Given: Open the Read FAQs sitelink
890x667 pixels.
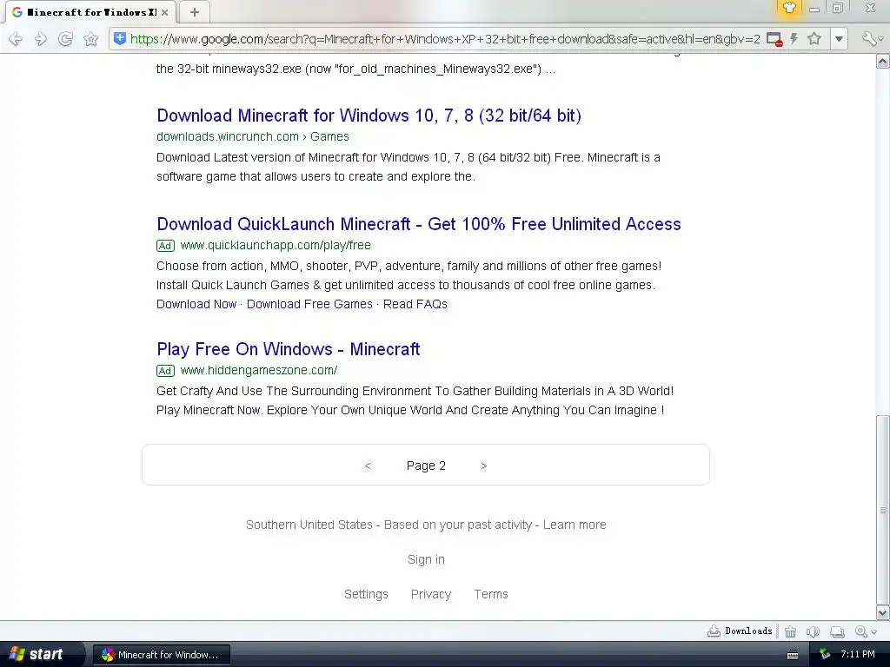Looking at the screenshot, I should click(x=415, y=304).
